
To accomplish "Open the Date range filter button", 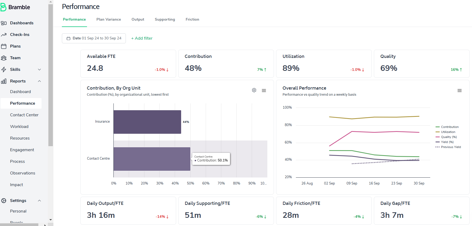I will pos(94,38).
